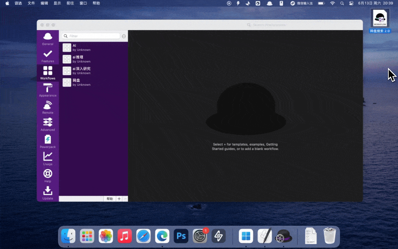Select the Workflows sidebar item
Screen dimensions: 398x249
point(48,73)
